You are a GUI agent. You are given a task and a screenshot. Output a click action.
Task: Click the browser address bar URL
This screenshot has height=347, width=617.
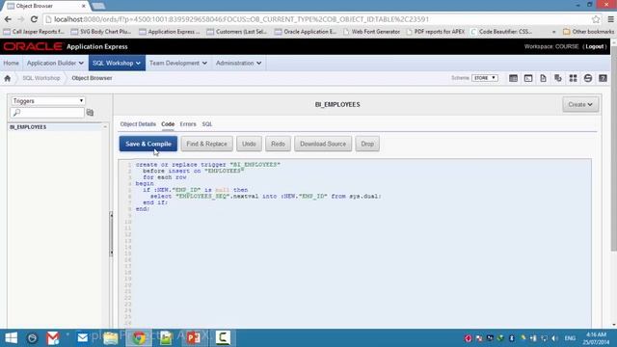point(241,19)
